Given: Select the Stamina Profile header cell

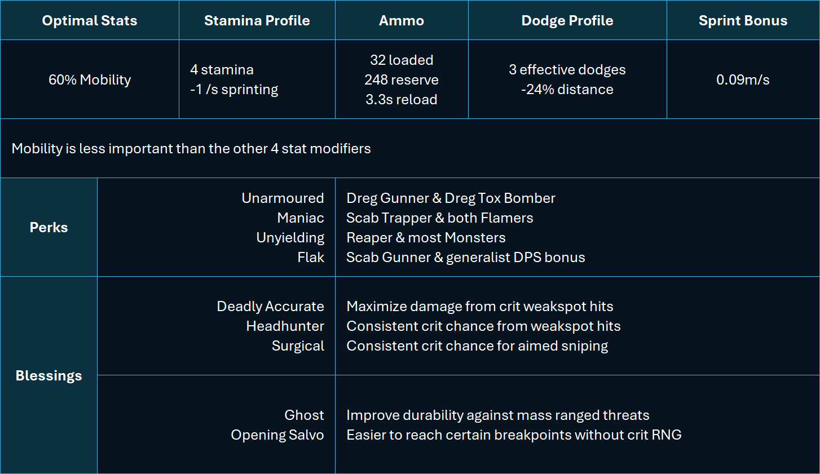Looking at the screenshot, I should pos(257,20).
